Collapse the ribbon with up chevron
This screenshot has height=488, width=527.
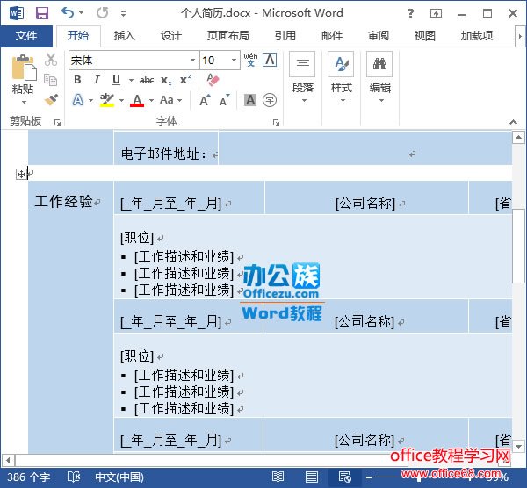pyautogui.click(x=513, y=122)
